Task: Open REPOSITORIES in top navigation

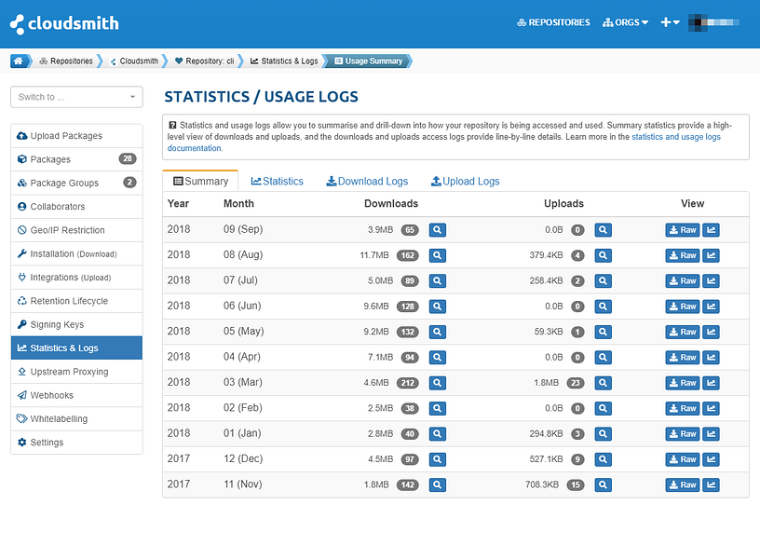Action: (x=553, y=22)
